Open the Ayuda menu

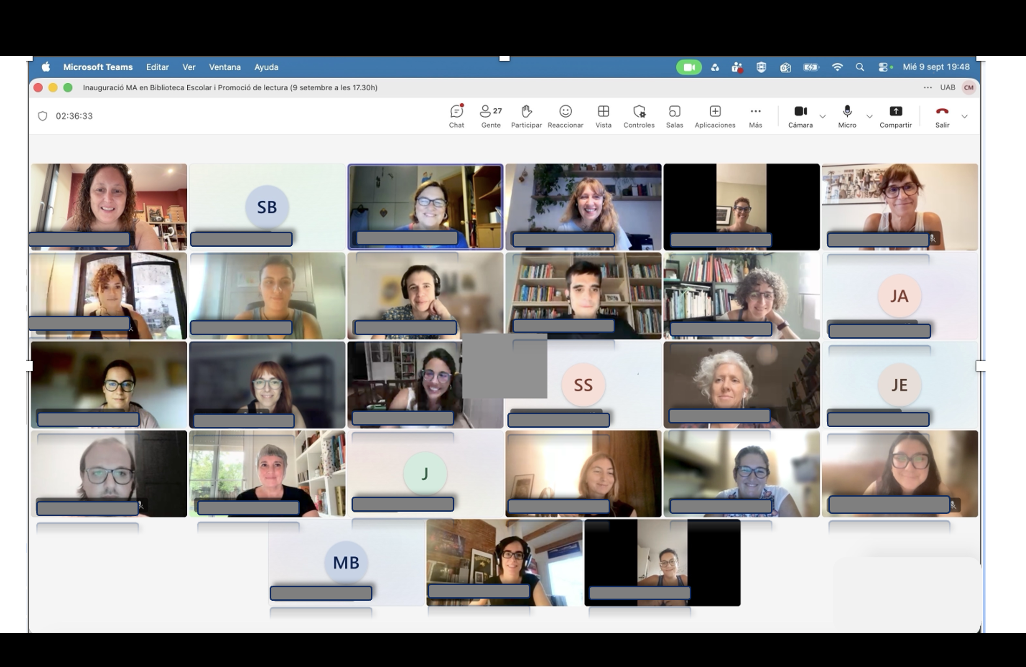(266, 67)
